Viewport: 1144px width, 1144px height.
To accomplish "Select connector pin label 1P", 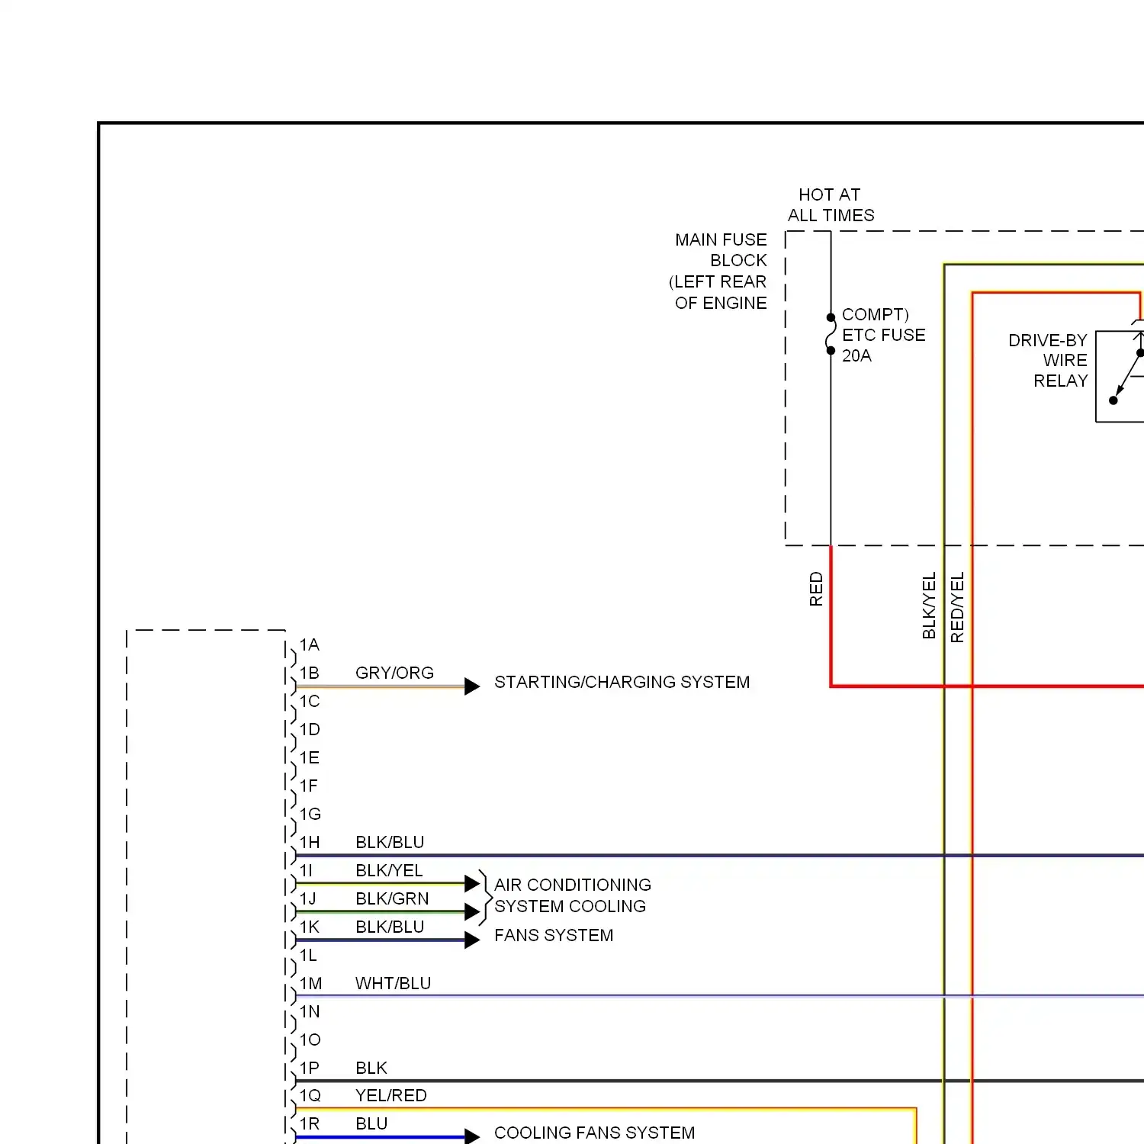I will pyautogui.click(x=309, y=1068).
